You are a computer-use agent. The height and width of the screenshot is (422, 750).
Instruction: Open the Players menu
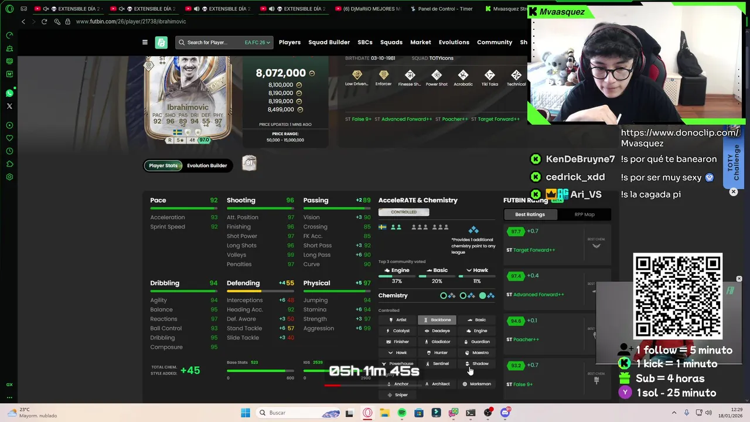[x=289, y=42]
